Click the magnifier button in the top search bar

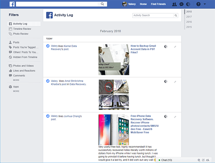102,4
